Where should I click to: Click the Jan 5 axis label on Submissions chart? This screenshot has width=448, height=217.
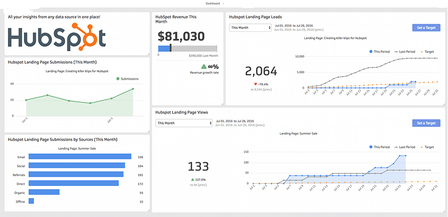(110, 121)
